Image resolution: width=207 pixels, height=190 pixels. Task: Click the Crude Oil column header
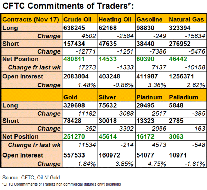coord(78,20)
